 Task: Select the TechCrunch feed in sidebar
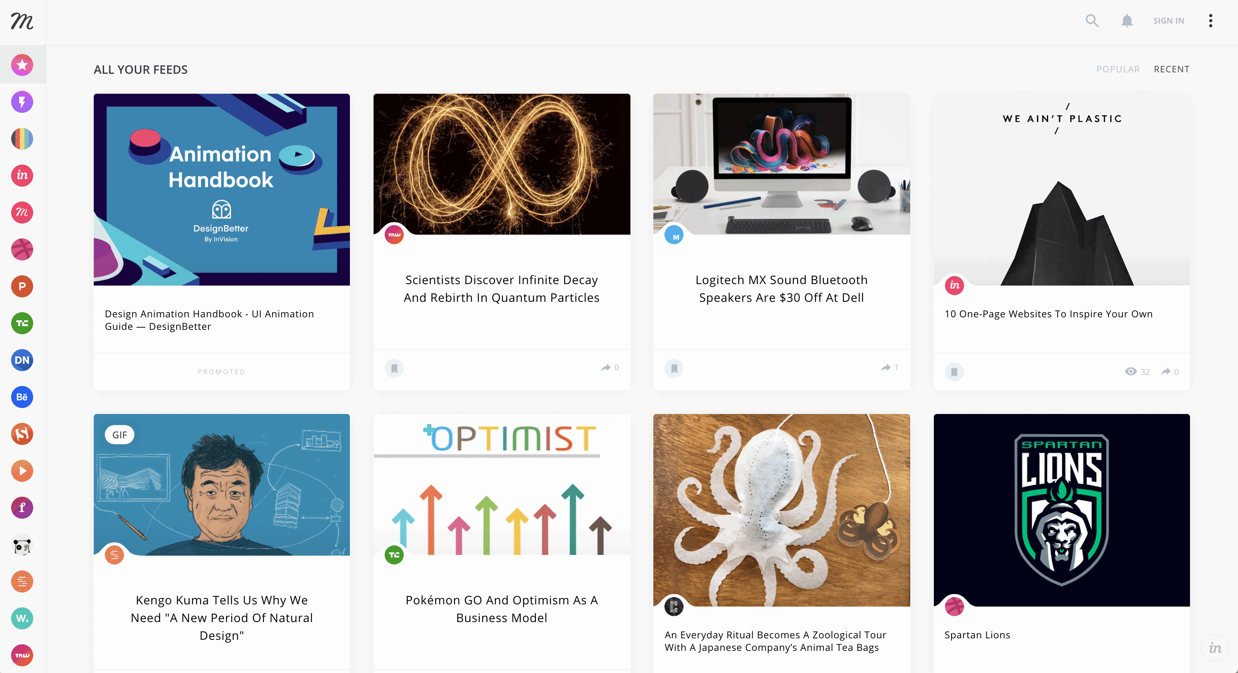(22, 323)
